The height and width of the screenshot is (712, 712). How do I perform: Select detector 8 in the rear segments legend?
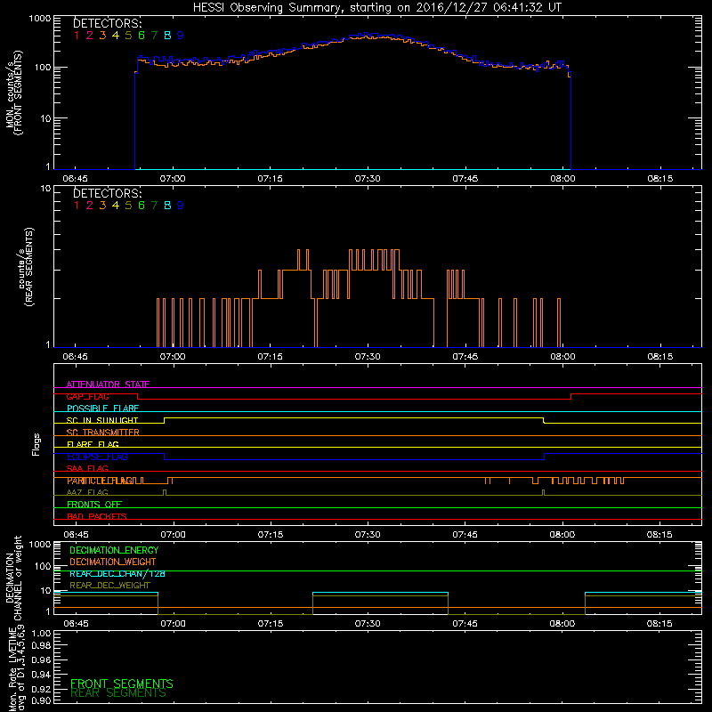tap(167, 206)
